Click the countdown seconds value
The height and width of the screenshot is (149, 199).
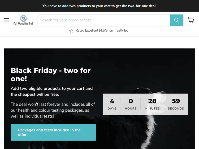pyautogui.click(x=176, y=101)
